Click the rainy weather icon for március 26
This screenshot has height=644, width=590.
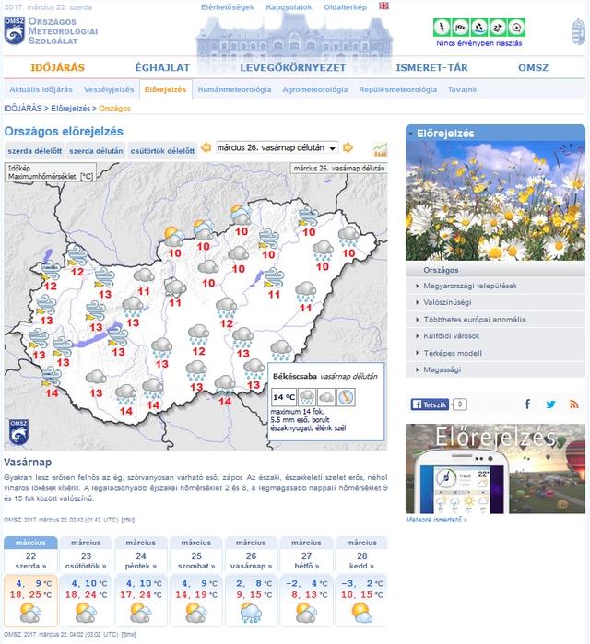click(x=251, y=613)
